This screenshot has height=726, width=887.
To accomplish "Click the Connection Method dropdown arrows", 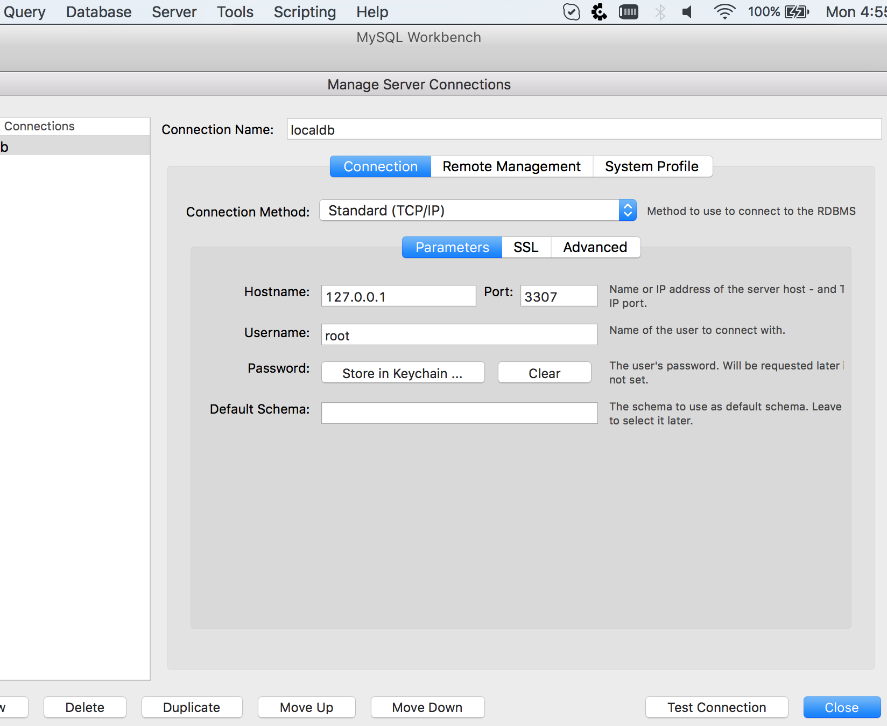I will click(628, 210).
